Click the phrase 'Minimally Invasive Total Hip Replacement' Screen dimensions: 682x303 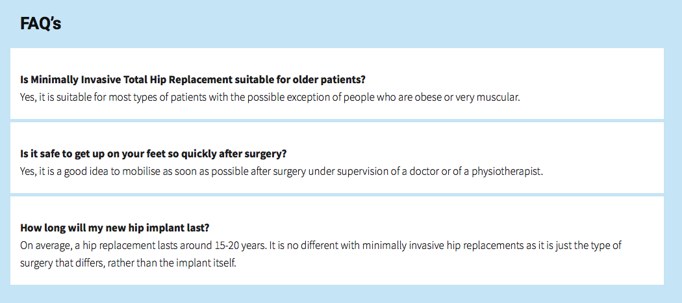(131, 80)
